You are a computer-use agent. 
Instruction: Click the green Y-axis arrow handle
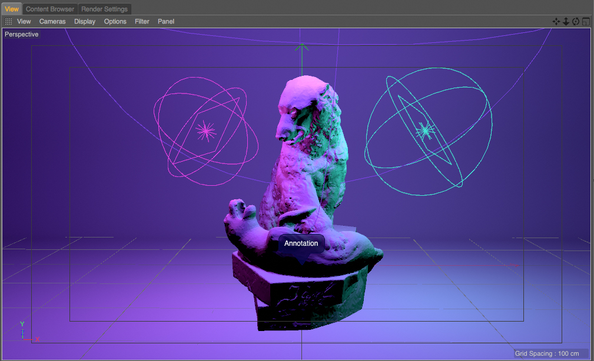[302, 47]
